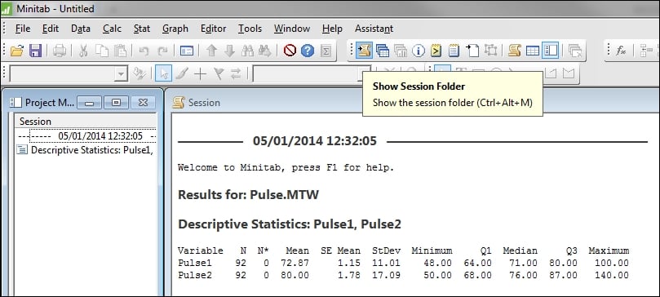Click the StDev value 17.09

[387, 276]
